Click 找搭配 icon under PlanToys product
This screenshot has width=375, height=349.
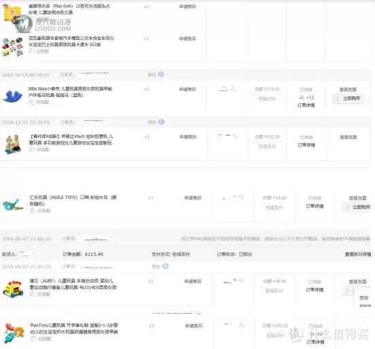33,339
